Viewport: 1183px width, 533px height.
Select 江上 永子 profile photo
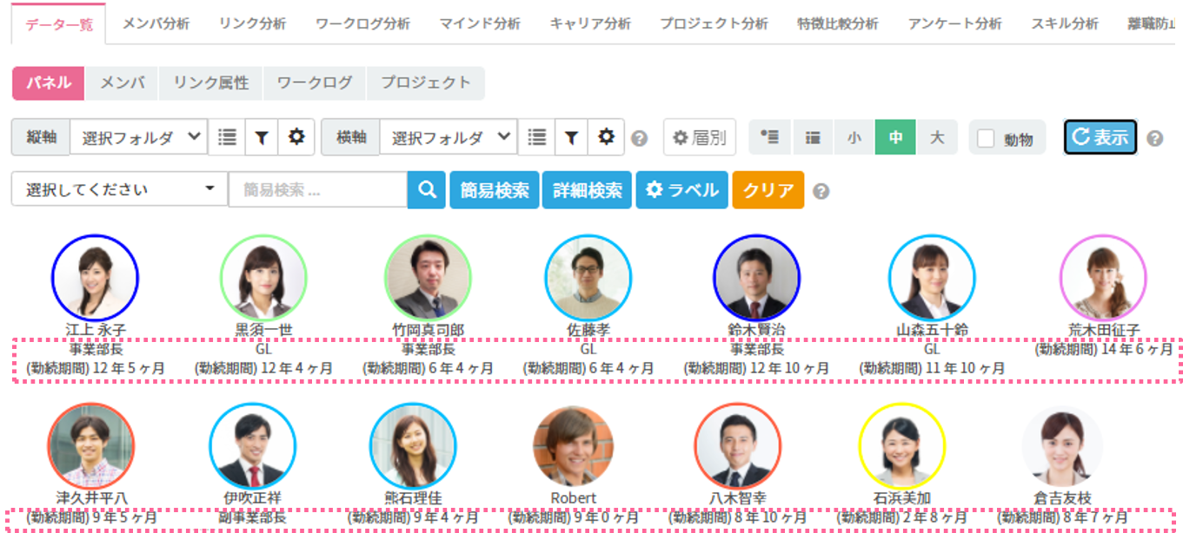click(95, 278)
